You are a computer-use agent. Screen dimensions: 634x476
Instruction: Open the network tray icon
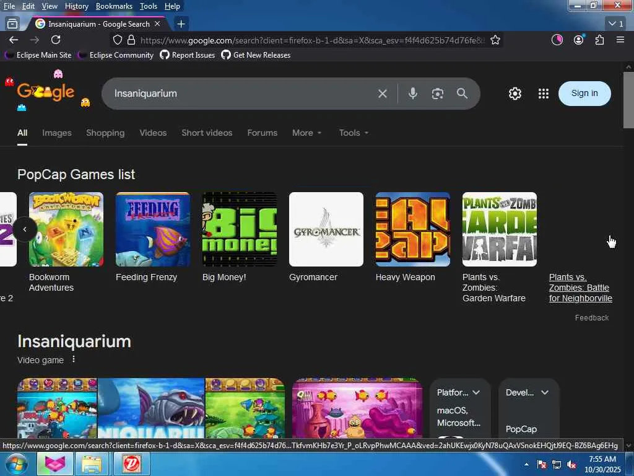[x=557, y=465]
